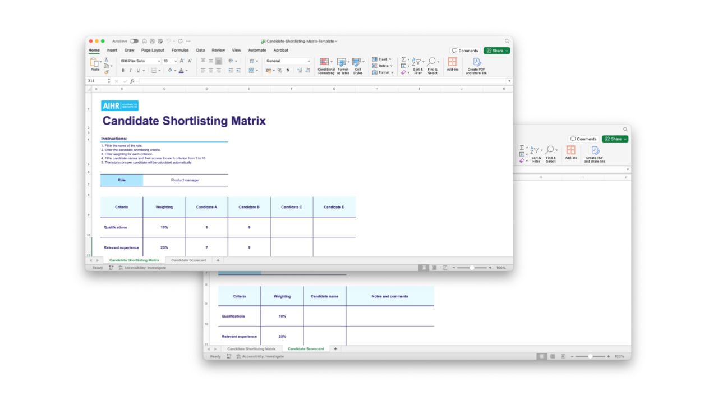718x404 pixels.
Task: Click the Percent Style icon
Action: (x=279, y=71)
